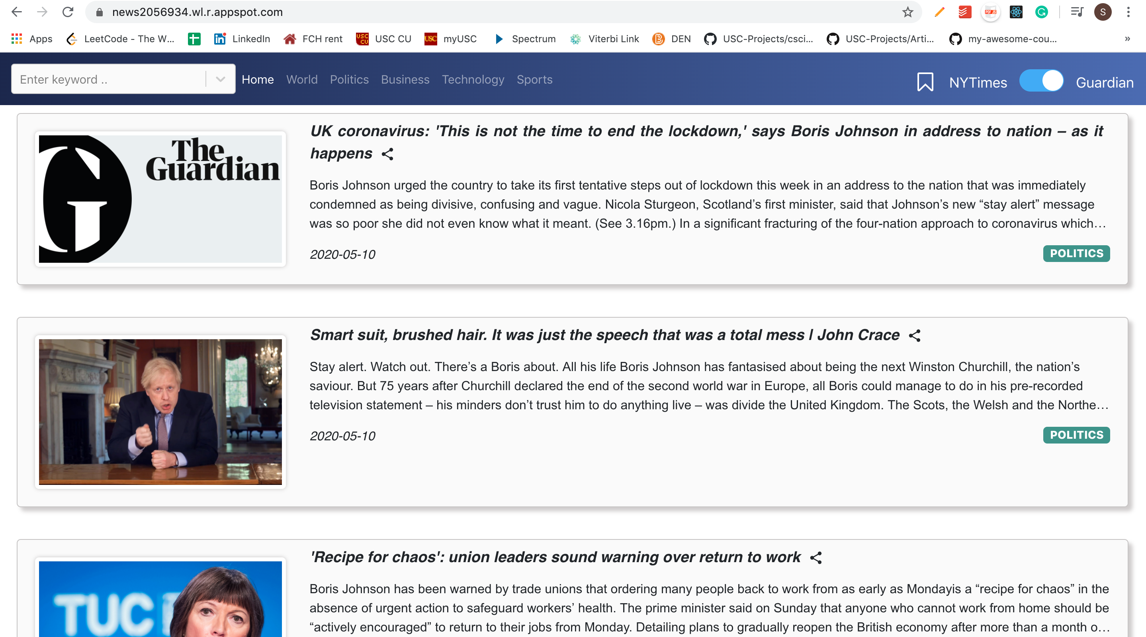This screenshot has width=1146, height=637.
Task: Open the Sports section
Action: (x=534, y=79)
